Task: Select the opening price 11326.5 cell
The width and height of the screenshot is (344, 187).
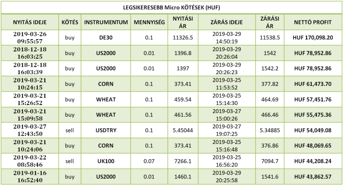Action: point(183,38)
